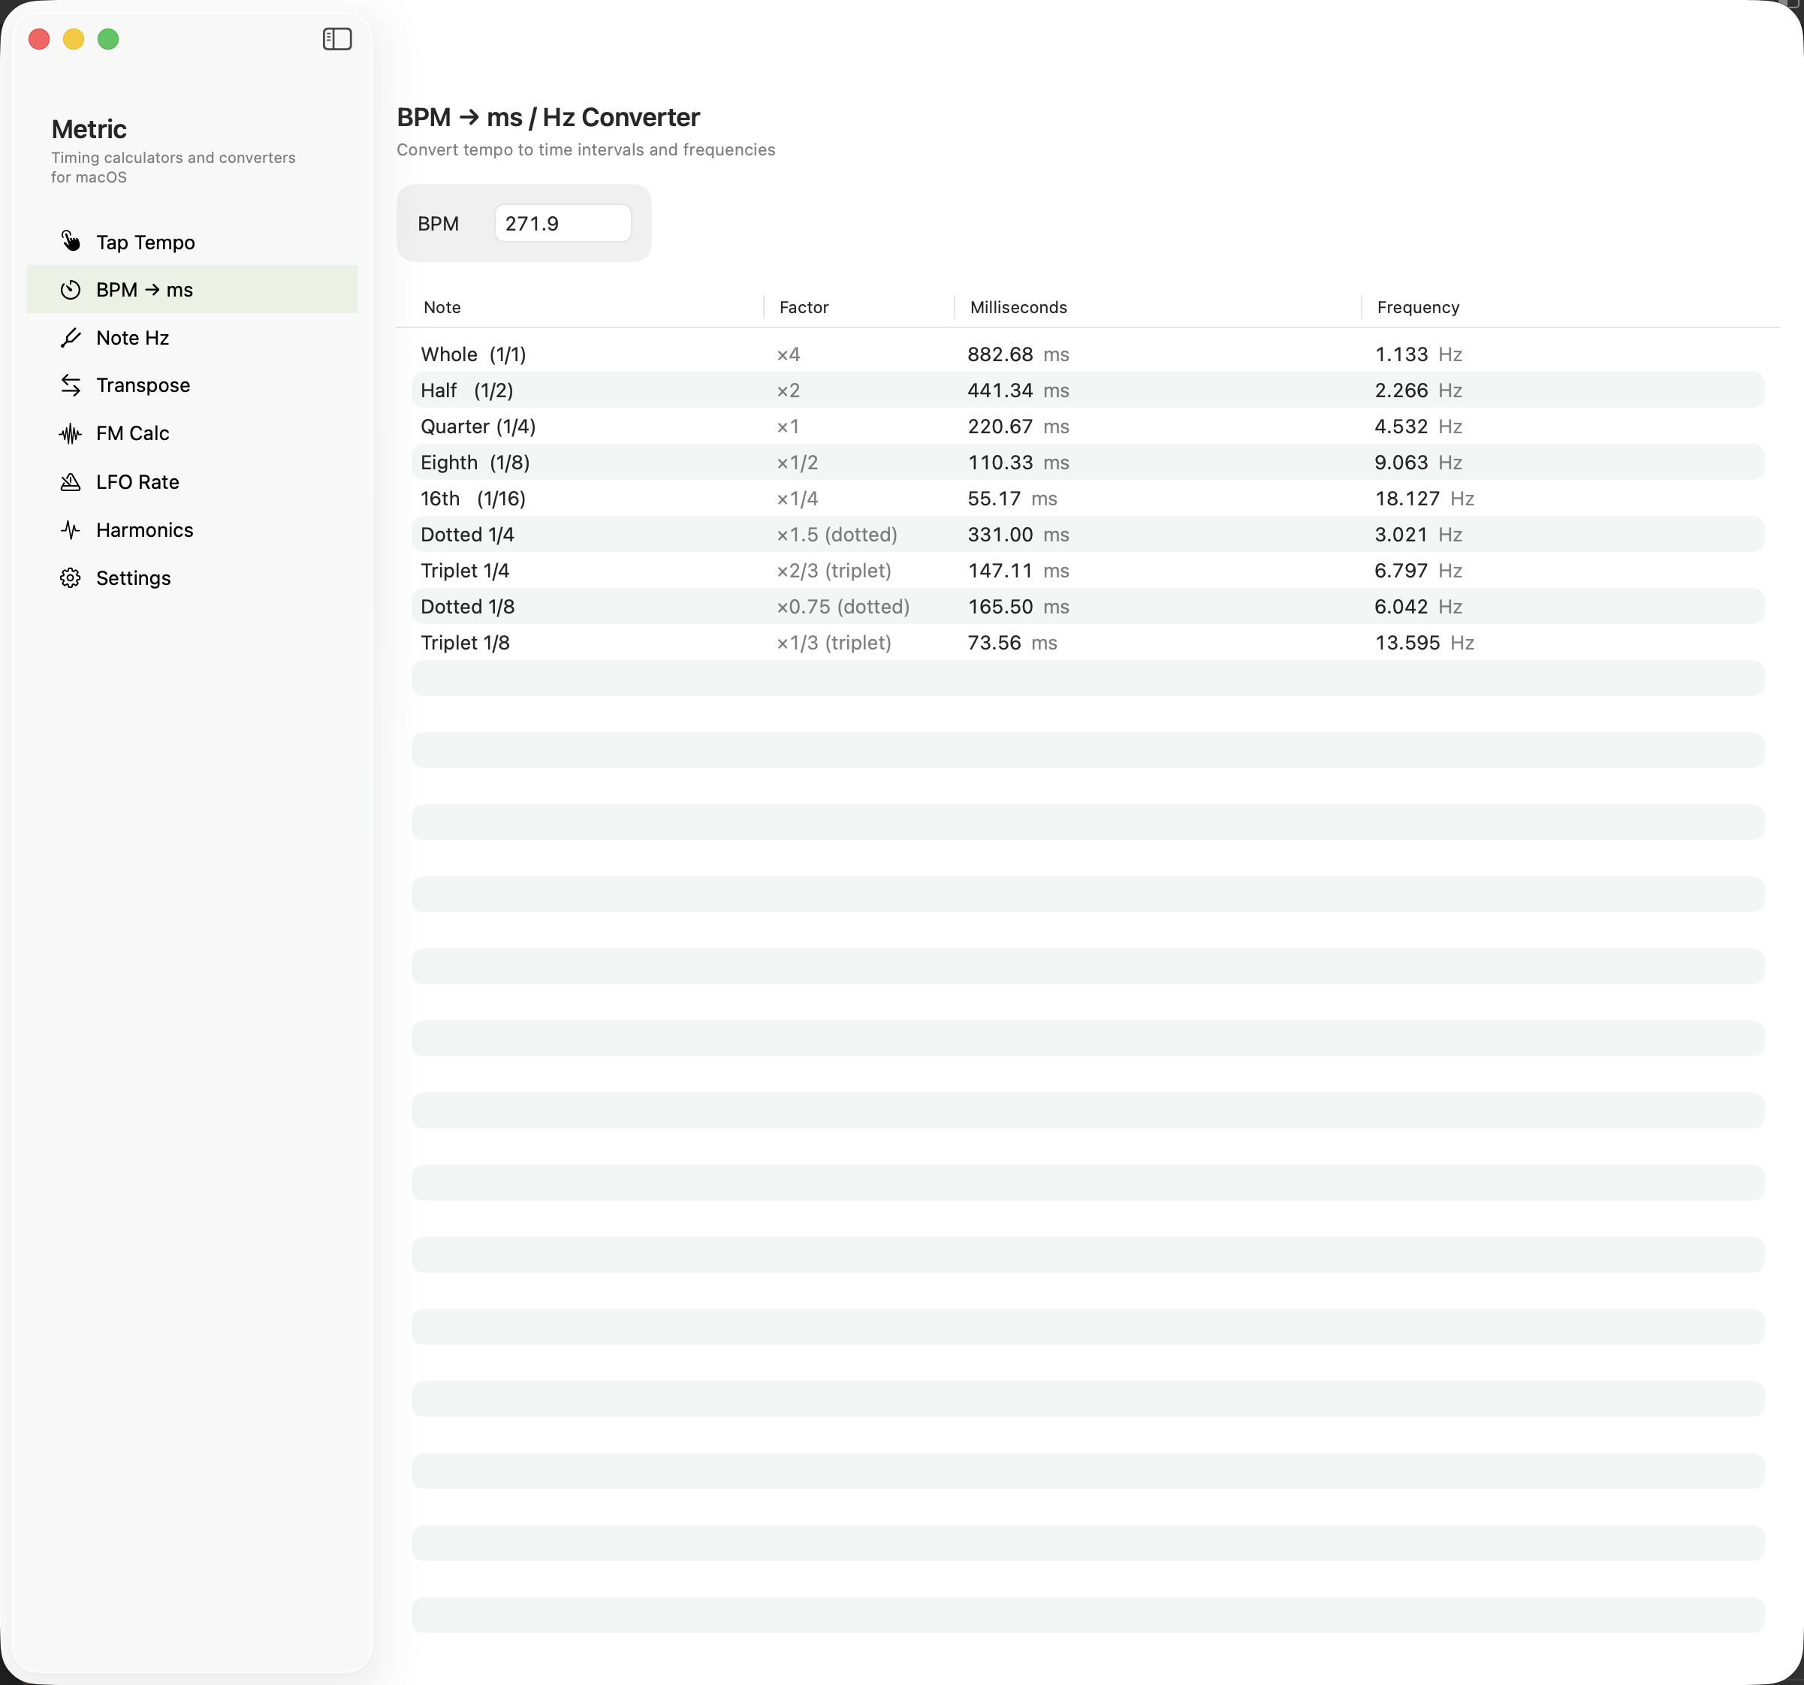Viewport: 1804px width, 1685px height.
Task: Click the Frequency column header
Action: [x=1416, y=306]
